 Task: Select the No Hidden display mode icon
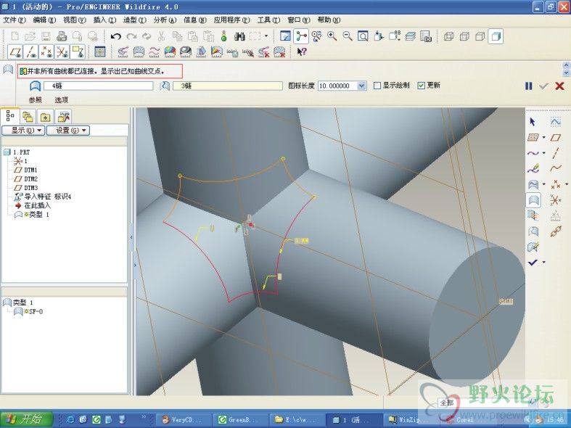point(480,36)
